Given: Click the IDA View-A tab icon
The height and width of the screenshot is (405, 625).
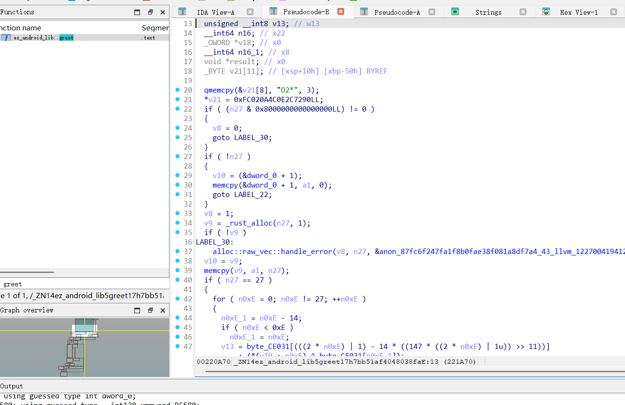Looking at the screenshot, I should 182,12.
